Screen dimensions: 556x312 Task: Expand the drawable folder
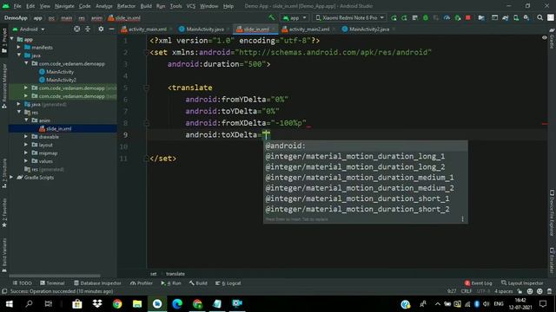[26, 137]
